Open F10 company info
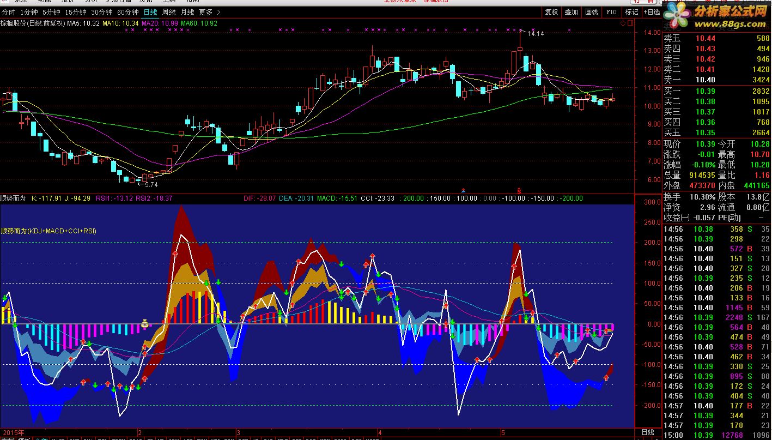 [611, 12]
